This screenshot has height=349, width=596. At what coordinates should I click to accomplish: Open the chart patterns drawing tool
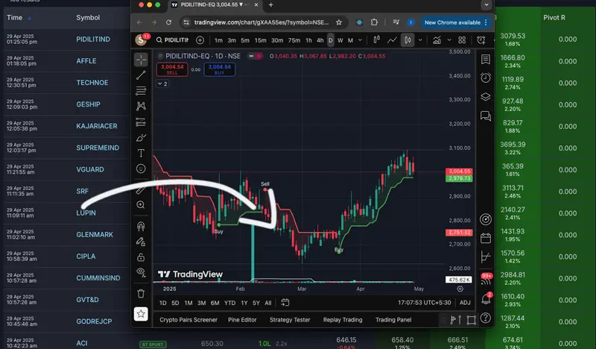coord(141,106)
